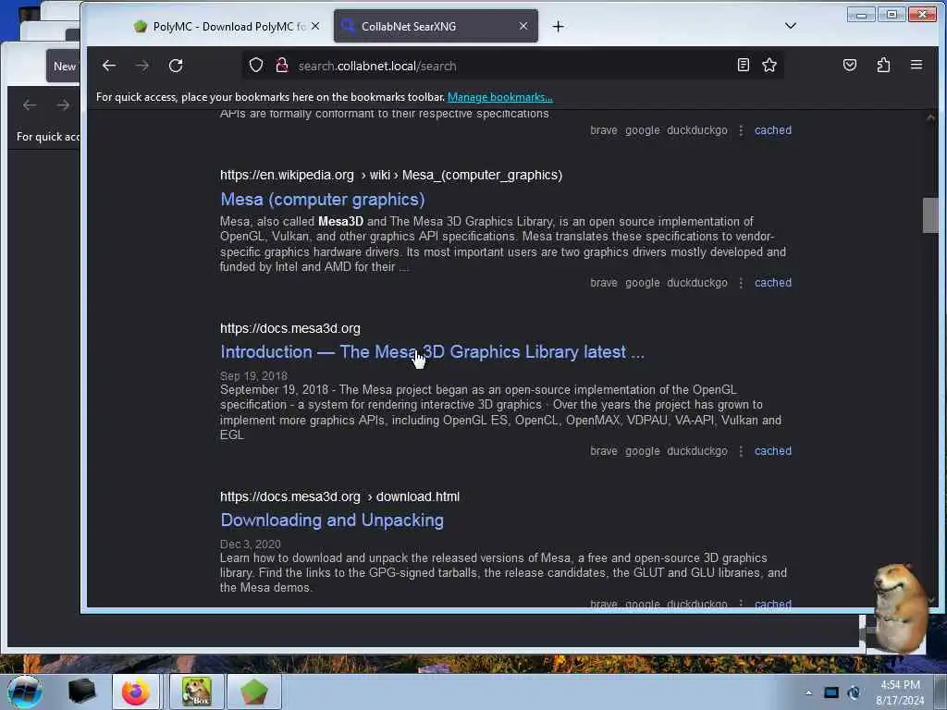Open black cube app in taskbar
The image size is (947, 710).
point(81,692)
